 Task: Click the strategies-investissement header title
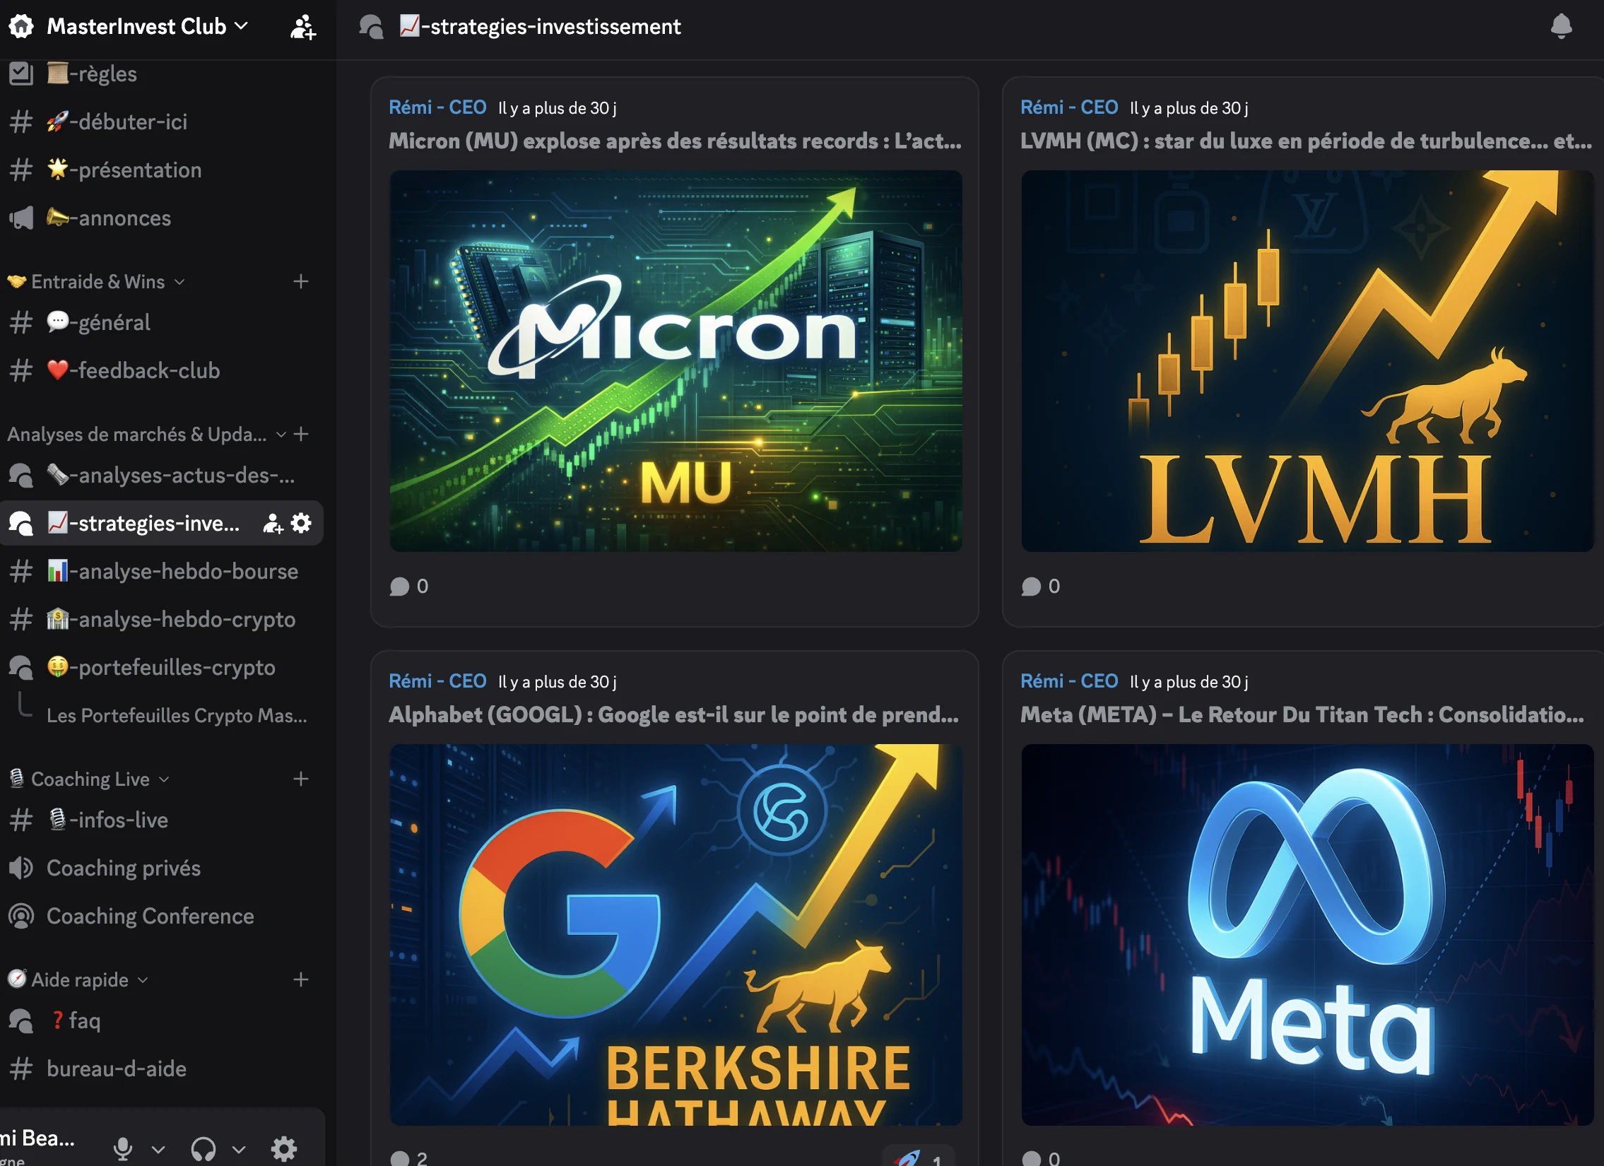coord(540,27)
